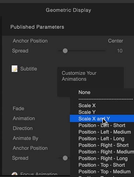Click the upper Spread value field showing 10
This screenshot has height=177, width=134.
coord(120,51)
